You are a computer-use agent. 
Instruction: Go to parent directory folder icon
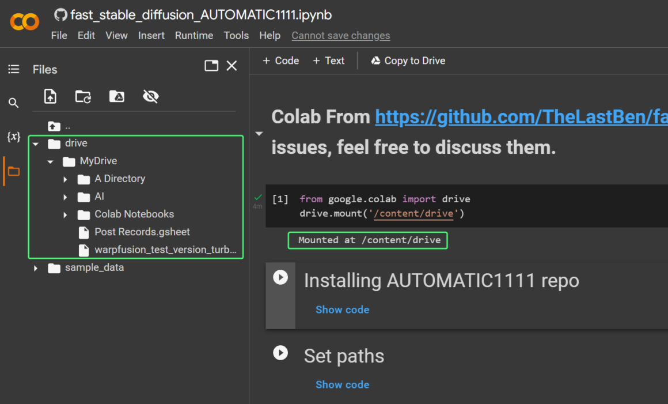(54, 126)
